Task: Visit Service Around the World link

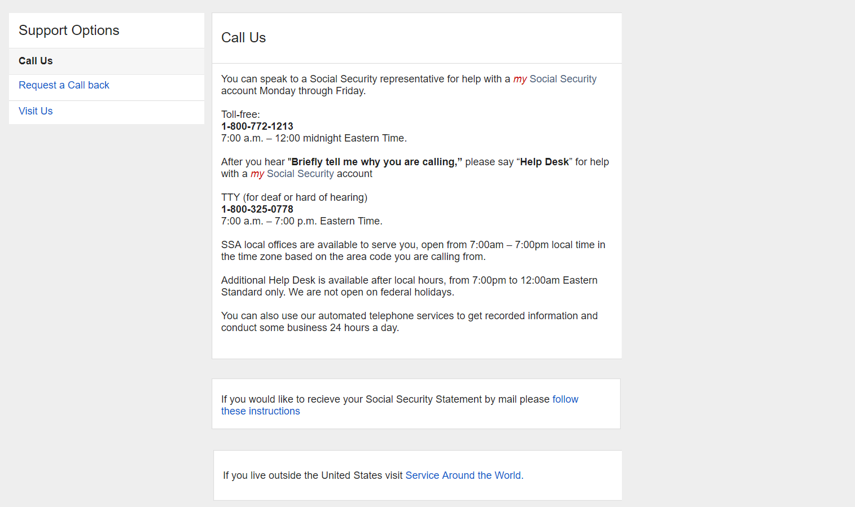Action: coord(463,475)
